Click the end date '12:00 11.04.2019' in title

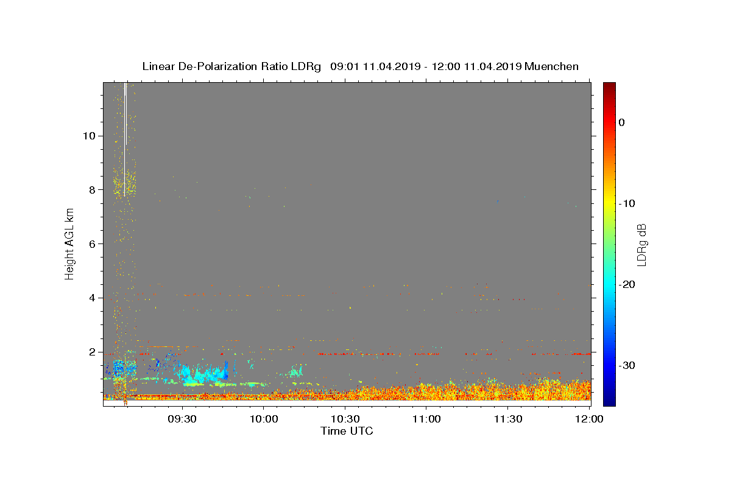(x=476, y=66)
